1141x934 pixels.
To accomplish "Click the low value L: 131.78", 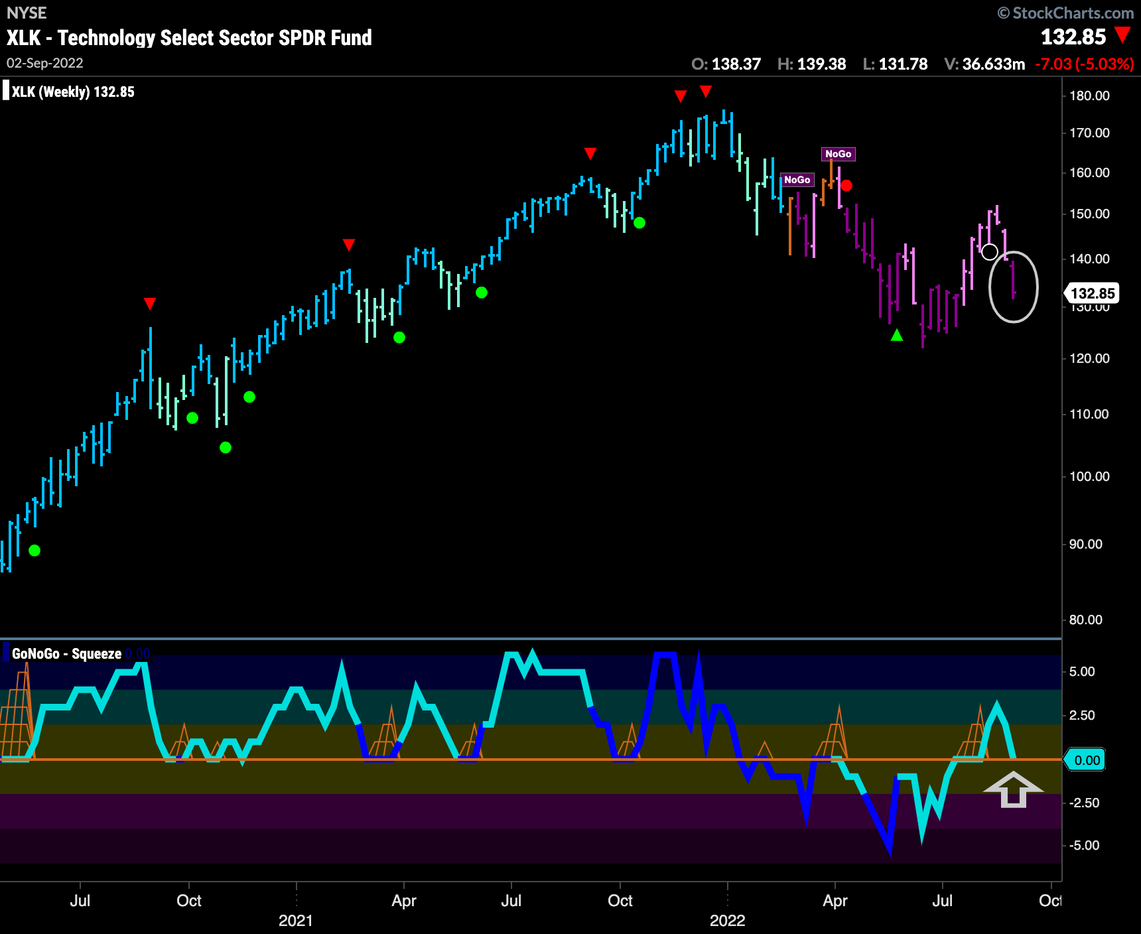I will [895, 64].
